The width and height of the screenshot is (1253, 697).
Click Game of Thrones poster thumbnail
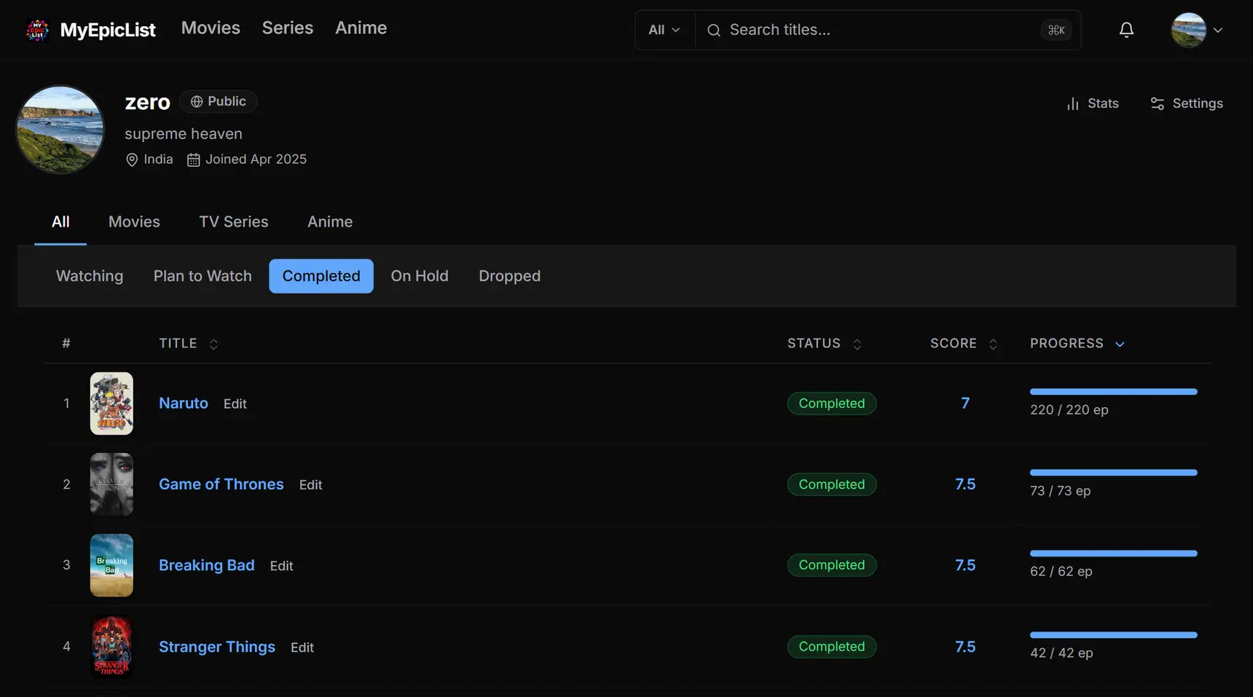(111, 484)
